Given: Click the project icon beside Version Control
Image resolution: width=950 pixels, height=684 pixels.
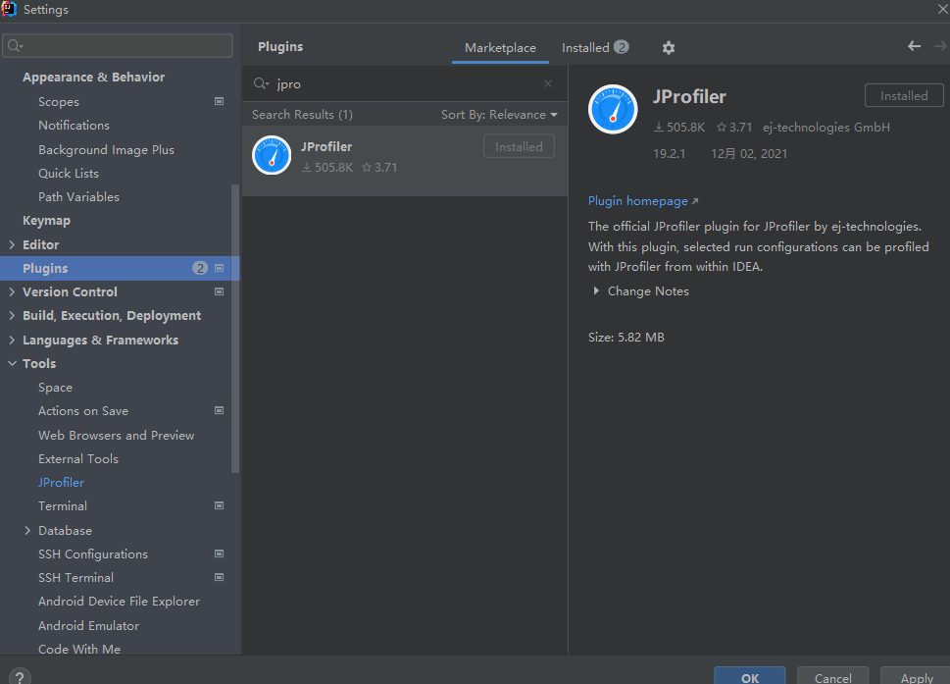Looking at the screenshot, I should point(220,291).
